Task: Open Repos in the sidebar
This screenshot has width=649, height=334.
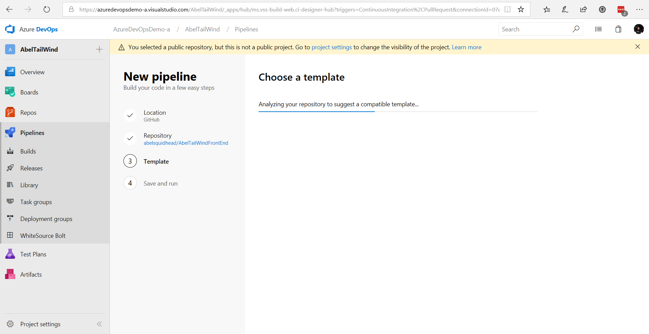Action: click(x=55, y=112)
